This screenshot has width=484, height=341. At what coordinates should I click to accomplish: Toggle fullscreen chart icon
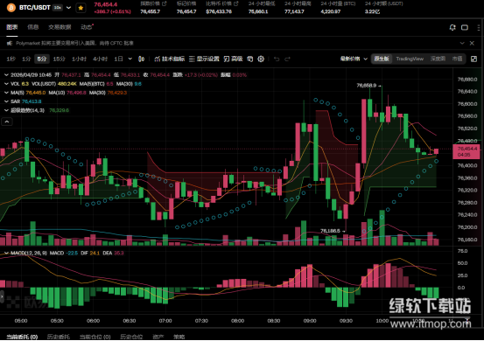click(x=473, y=59)
